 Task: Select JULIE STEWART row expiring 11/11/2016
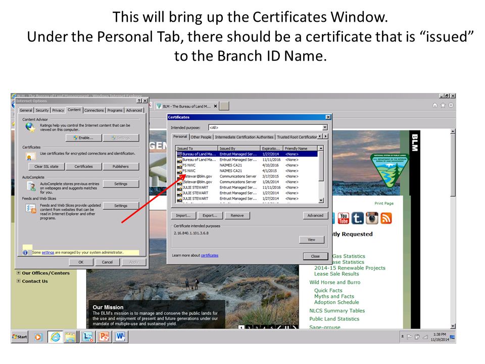coord(247,187)
